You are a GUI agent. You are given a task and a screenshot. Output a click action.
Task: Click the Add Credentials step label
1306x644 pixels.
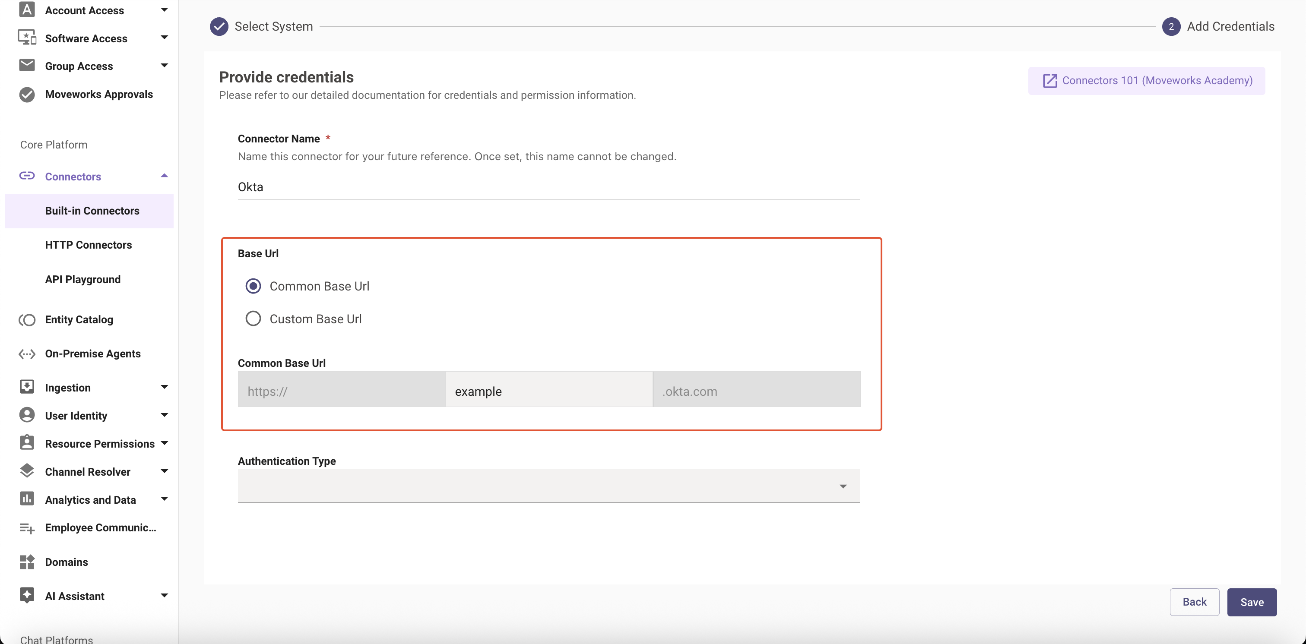1230,26
